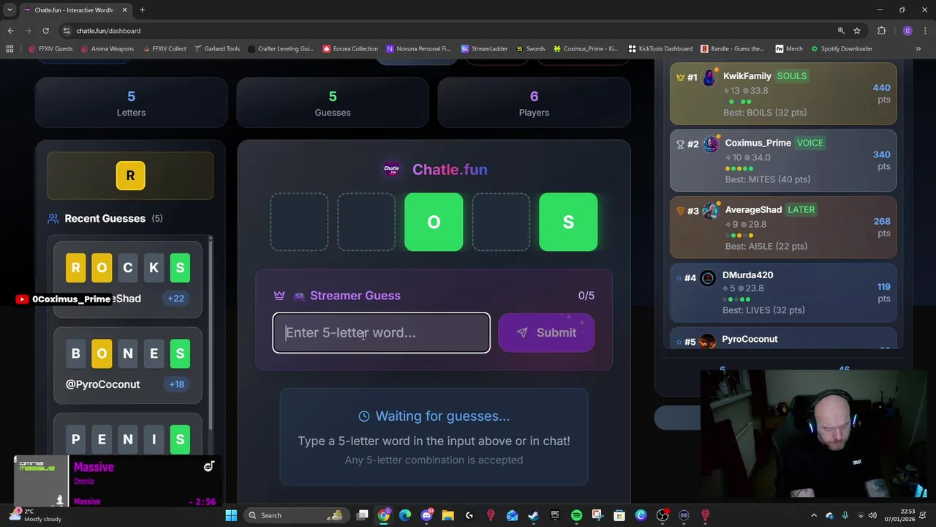
Task: Open the Windows Start menu
Action: pos(231,515)
